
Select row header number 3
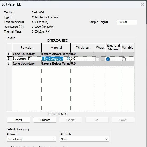(x=10, y=63)
